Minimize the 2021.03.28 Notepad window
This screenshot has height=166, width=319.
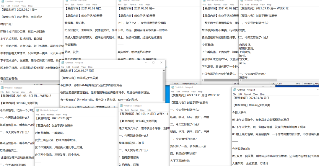point(317,90)
